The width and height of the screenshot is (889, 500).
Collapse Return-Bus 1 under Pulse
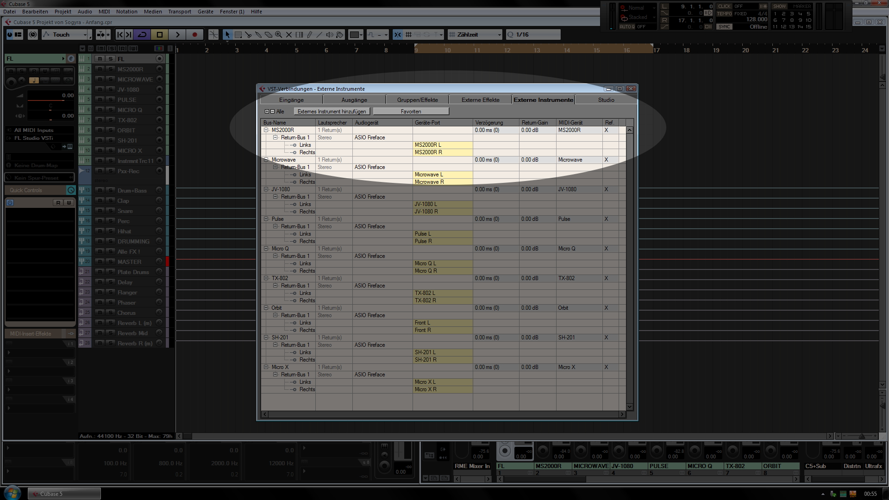(x=275, y=226)
